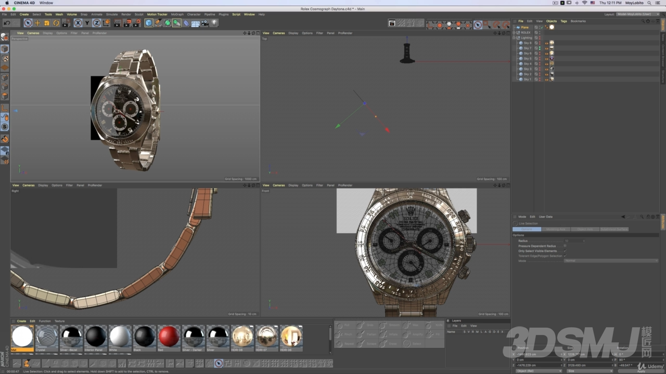
Task: Click maximize icon in Perspective viewport header
Action: click(258, 33)
